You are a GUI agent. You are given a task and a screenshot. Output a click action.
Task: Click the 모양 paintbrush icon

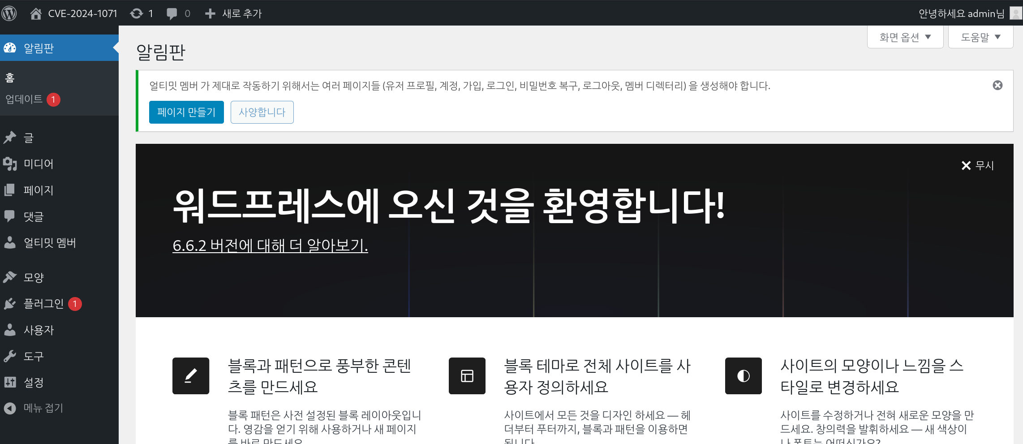point(10,277)
